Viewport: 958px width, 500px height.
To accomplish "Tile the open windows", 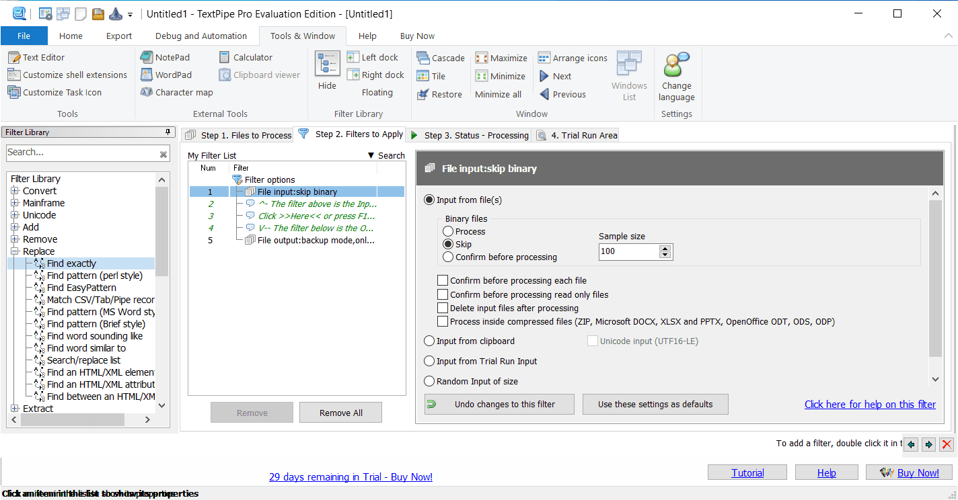I will 431,77.
